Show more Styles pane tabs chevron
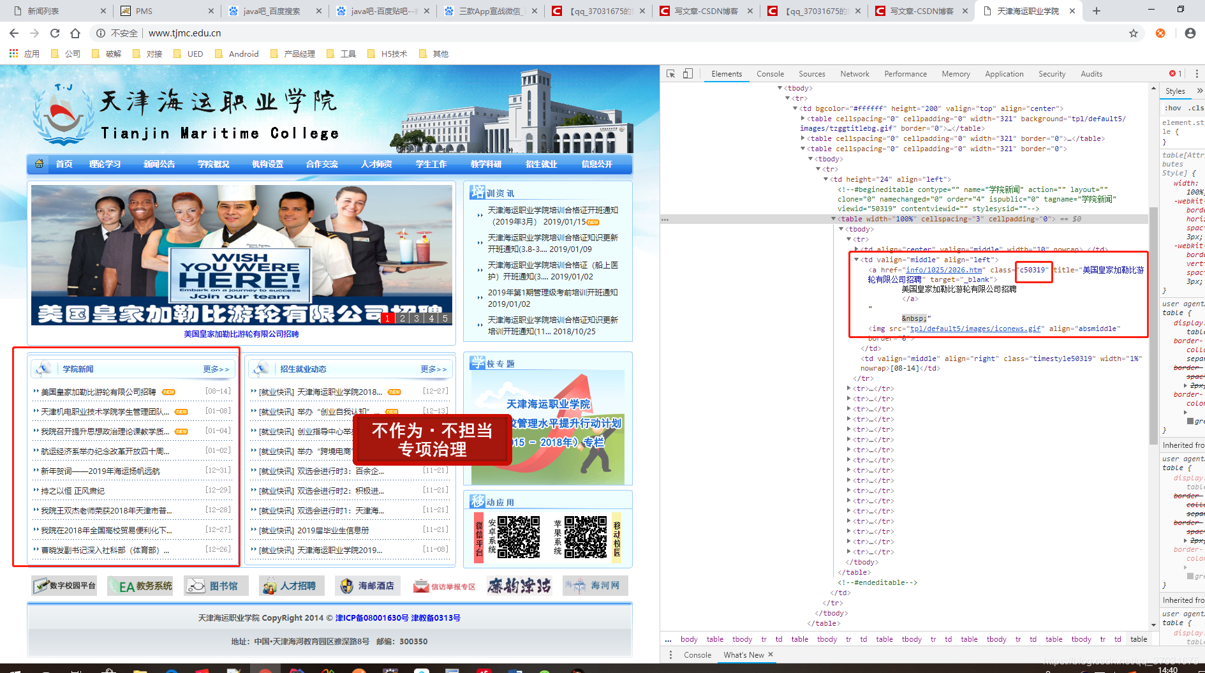Screen dimensions: 1205x673 pos(1199,91)
